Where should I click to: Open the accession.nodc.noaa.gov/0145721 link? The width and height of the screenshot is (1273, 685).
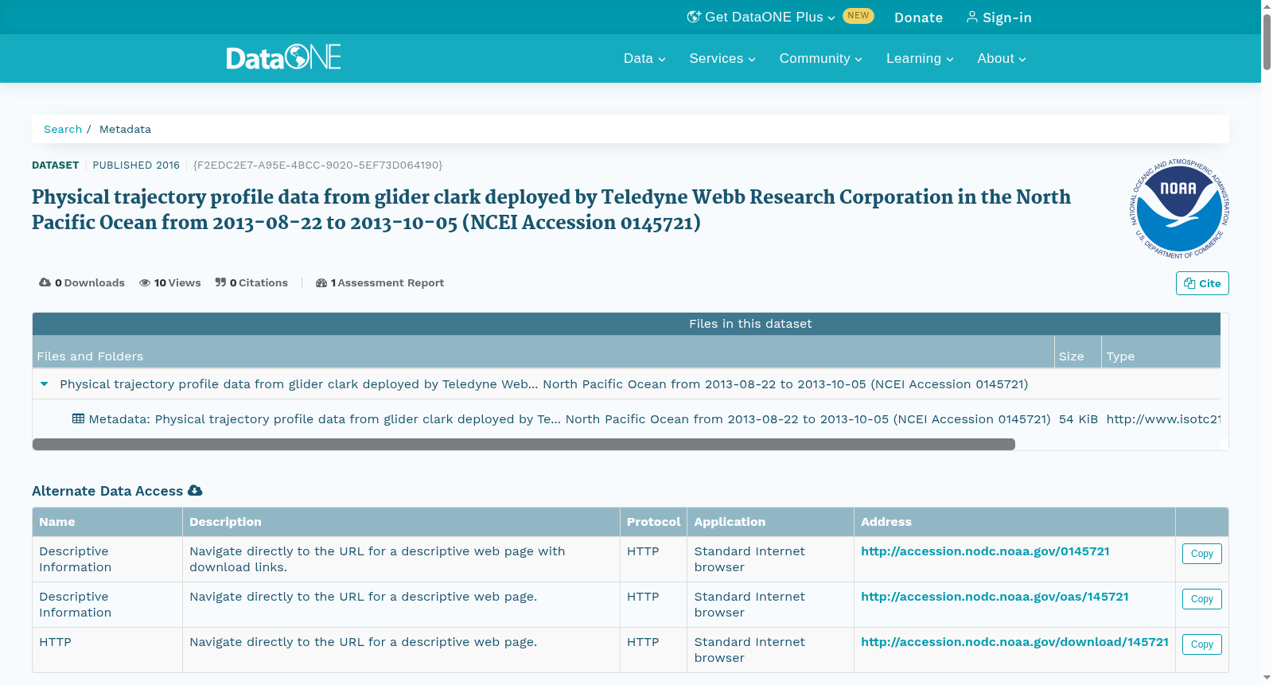pyautogui.click(x=985, y=551)
